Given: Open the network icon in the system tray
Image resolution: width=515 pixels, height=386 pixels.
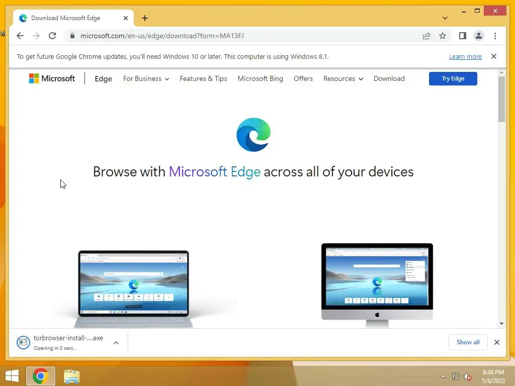Looking at the screenshot, I should tap(455, 376).
